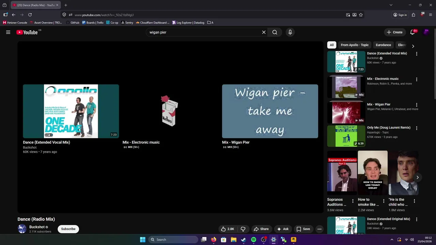Open the Sentry bookmark
The width and height of the screenshot is (436, 245).
point(127,23)
